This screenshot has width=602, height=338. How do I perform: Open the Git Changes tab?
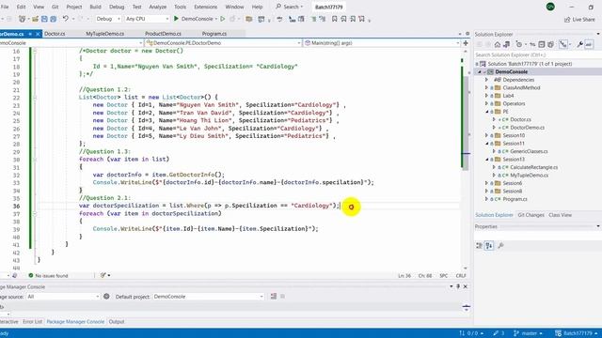click(531, 215)
